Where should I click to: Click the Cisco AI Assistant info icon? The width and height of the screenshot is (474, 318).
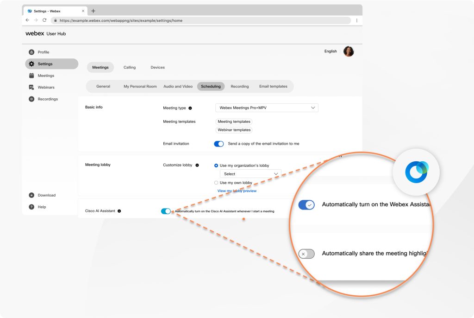click(x=119, y=210)
